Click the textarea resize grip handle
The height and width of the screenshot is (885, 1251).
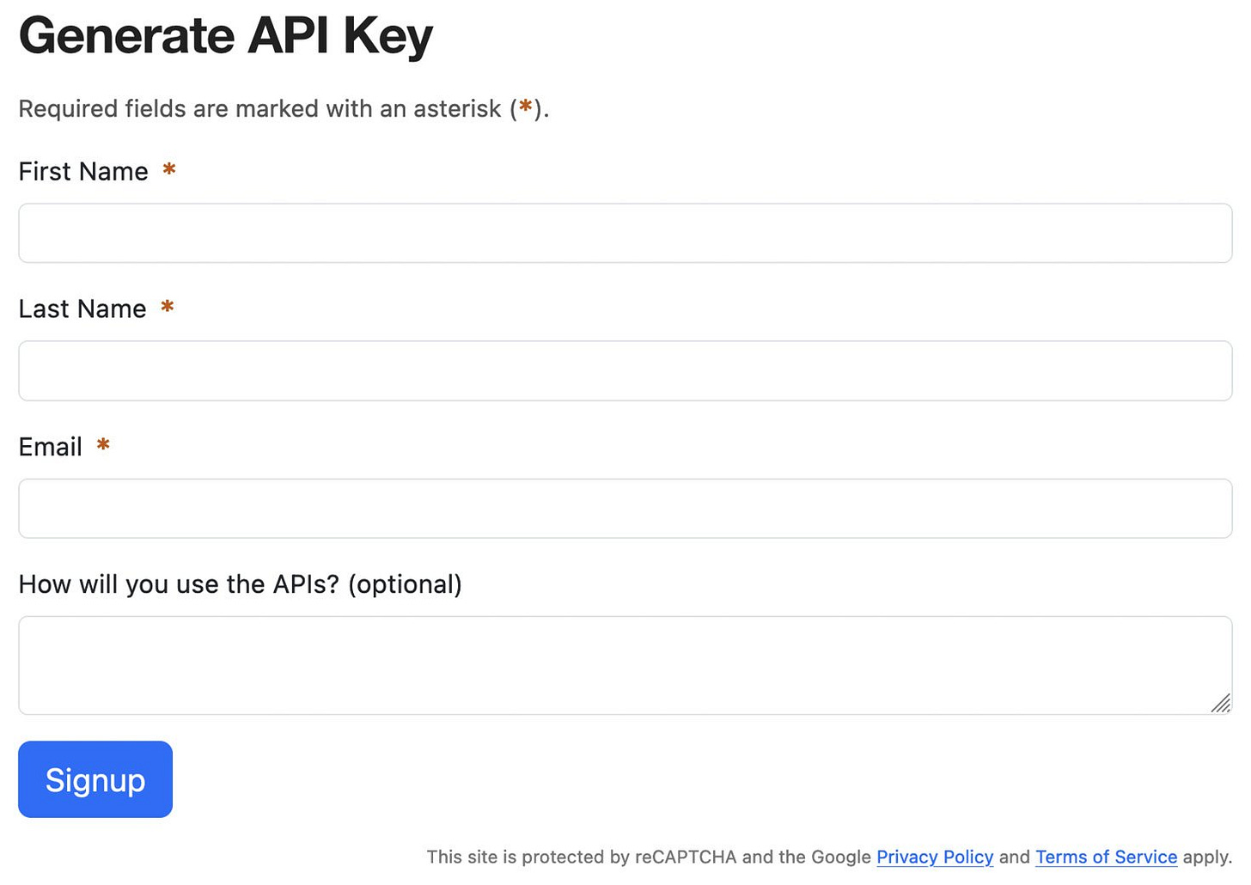pyautogui.click(x=1221, y=705)
